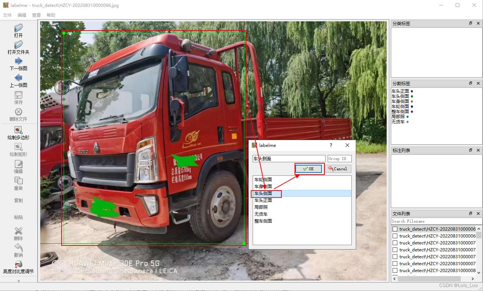Screen dimensions: 483x291
Task: Click the Open file (打开) tool
Action: 18,31
